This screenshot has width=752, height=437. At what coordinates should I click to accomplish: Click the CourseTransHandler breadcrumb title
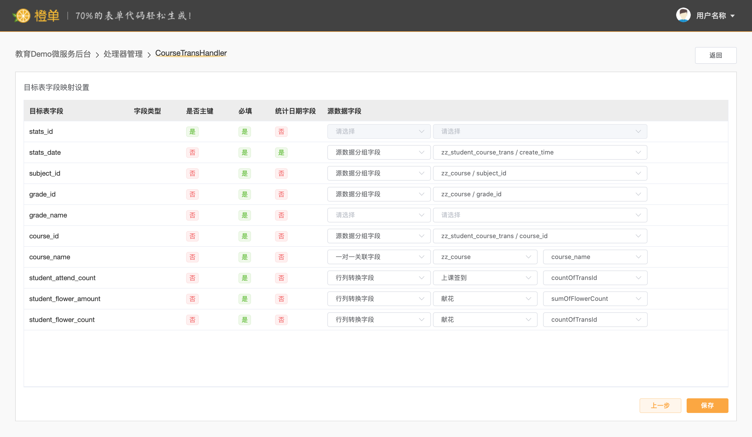191,53
